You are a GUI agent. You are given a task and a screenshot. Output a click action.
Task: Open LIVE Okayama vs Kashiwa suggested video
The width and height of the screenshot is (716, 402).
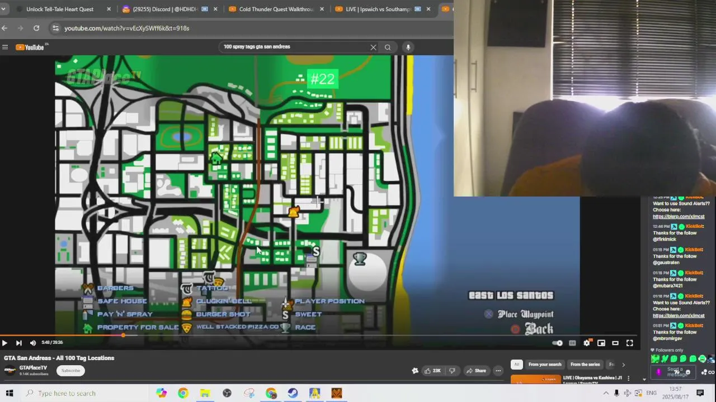pos(592,379)
